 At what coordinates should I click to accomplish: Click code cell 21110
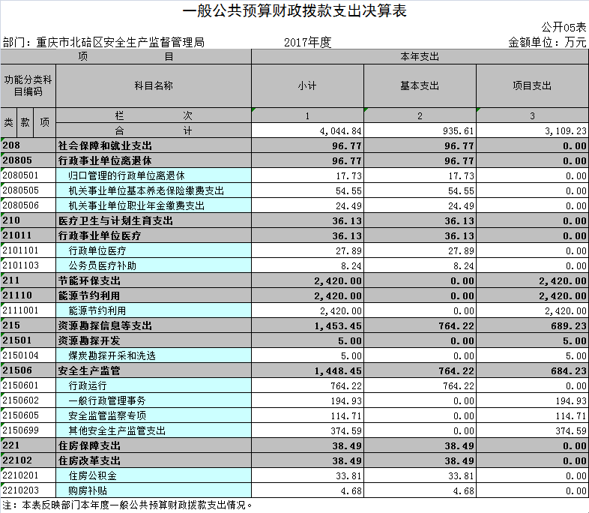point(28,295)
